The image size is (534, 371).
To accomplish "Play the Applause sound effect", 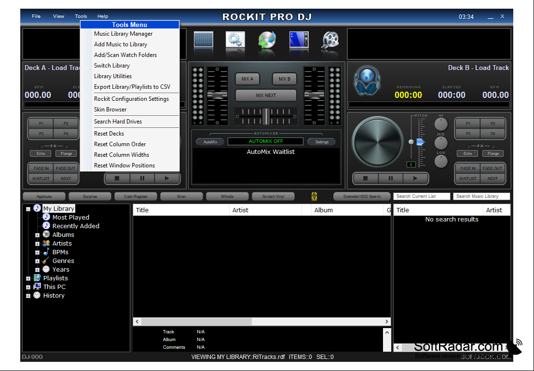I will (x=44, y=196).
